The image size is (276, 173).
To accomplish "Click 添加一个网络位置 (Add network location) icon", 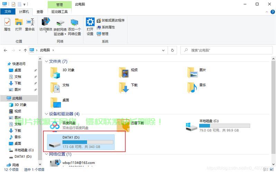I will pyautogui.click(x=74, y=22).
